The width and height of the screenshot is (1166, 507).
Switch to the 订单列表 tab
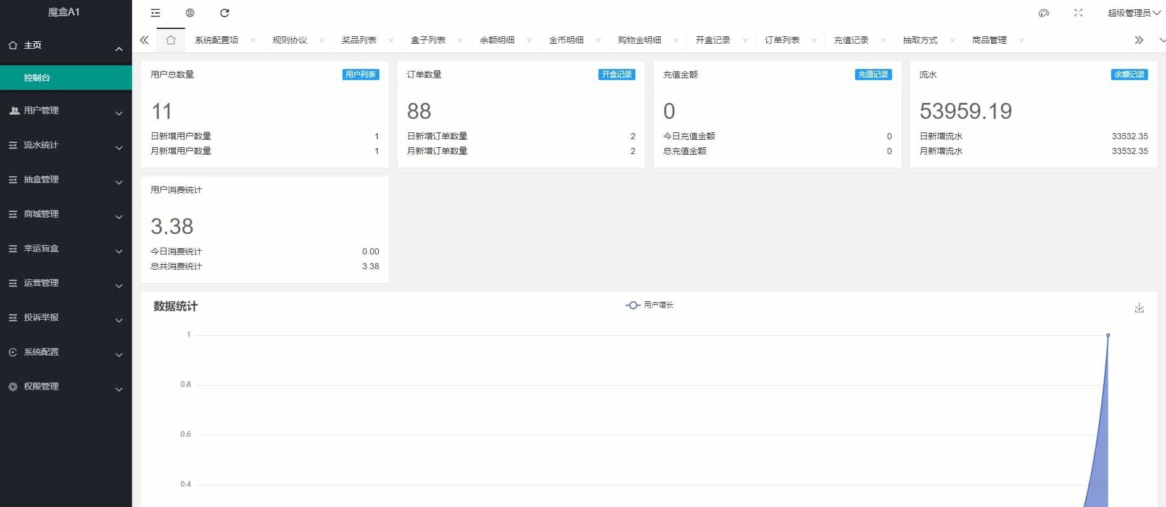tap(782, 40)
